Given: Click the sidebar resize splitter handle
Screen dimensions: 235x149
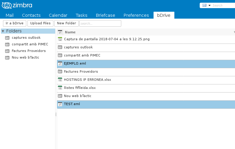Looking at the screenshot, I should click(x=56, y=114).
